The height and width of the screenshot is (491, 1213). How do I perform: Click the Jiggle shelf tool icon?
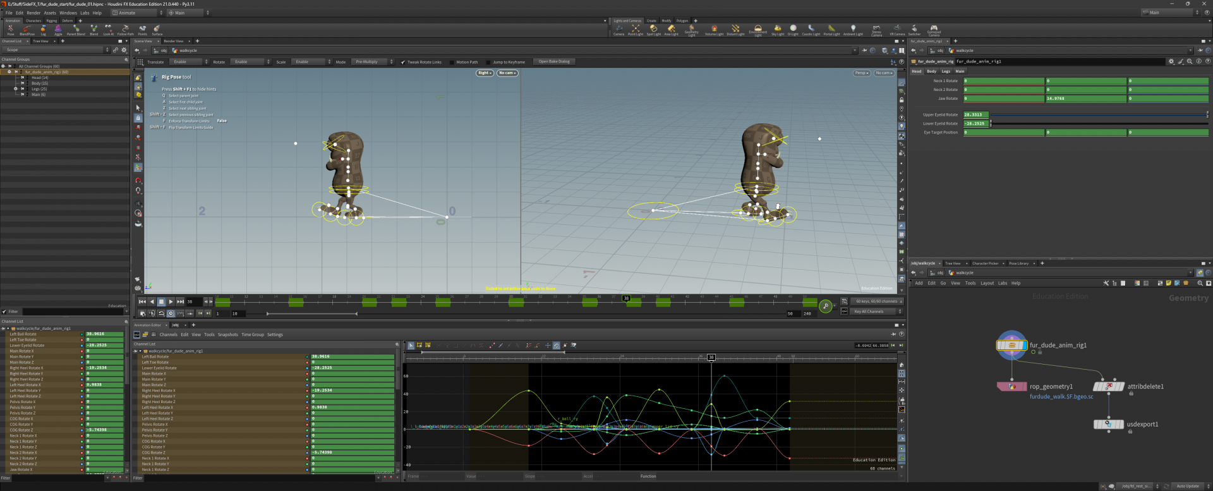58,29
